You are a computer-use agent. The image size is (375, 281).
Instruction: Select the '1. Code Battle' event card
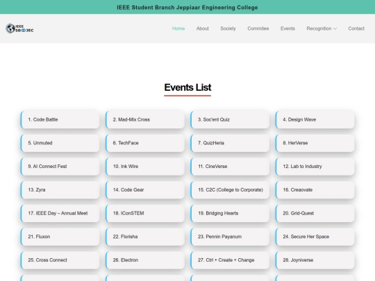tap(60, 119)
